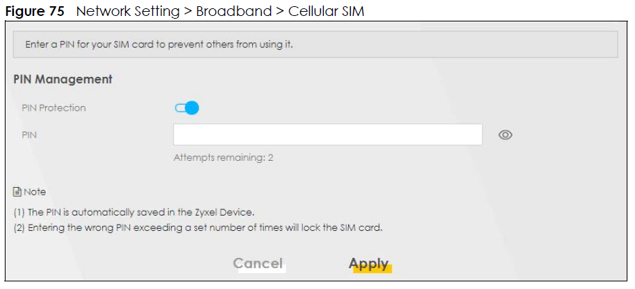Focus the PIN input field
The width and height of the screenshot is (635, 289).
coord(328,134)
